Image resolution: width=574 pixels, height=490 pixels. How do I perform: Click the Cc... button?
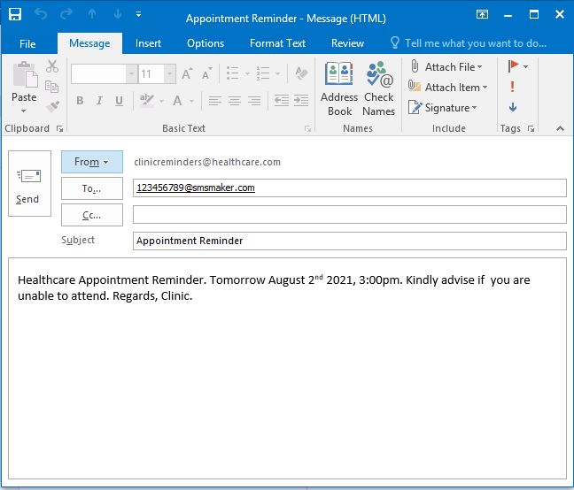(x=92, y=215)
